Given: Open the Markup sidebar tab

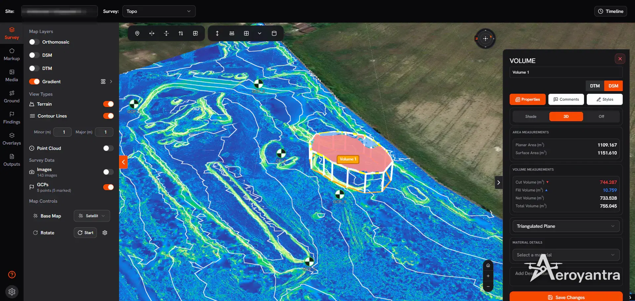Looking at the screenshot, I should click(12, 54).
